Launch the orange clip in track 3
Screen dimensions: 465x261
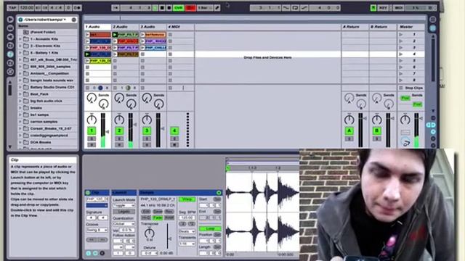coord(142,35)
